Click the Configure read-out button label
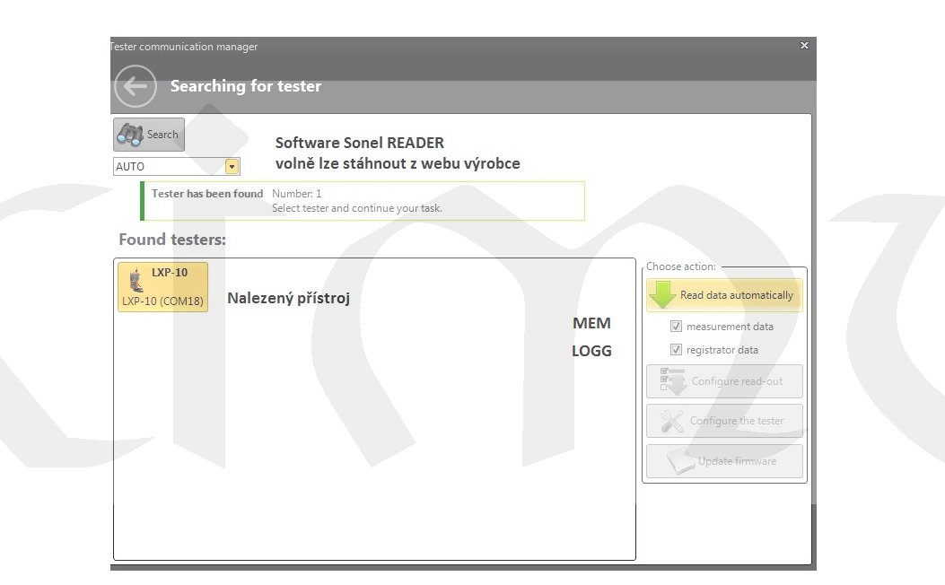 pyautogui.click(x=737, y=381)
